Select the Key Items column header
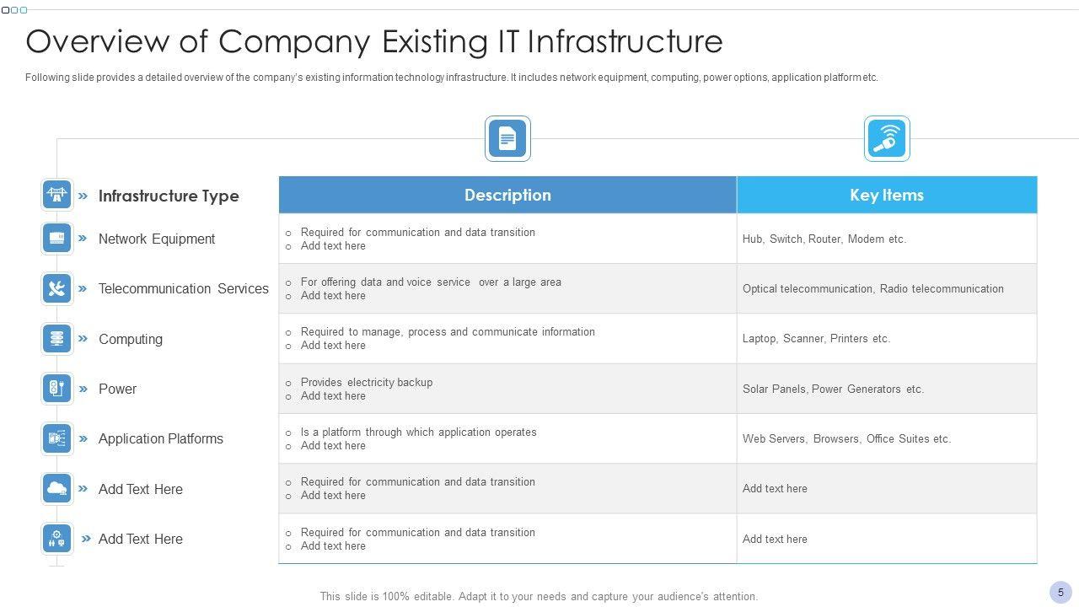 coord(887,195)
